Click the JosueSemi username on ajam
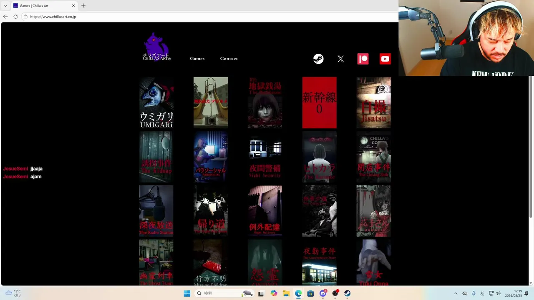The image size is (534, 300). 15,177
